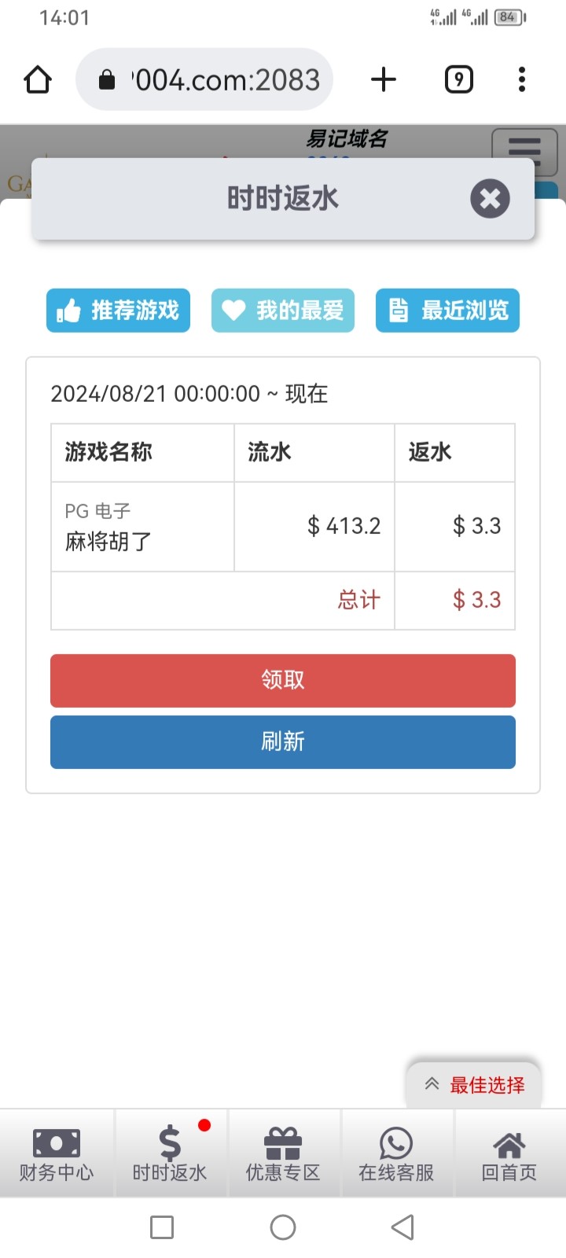Open 时时返水 in bottom navigation

point(170,1153)
